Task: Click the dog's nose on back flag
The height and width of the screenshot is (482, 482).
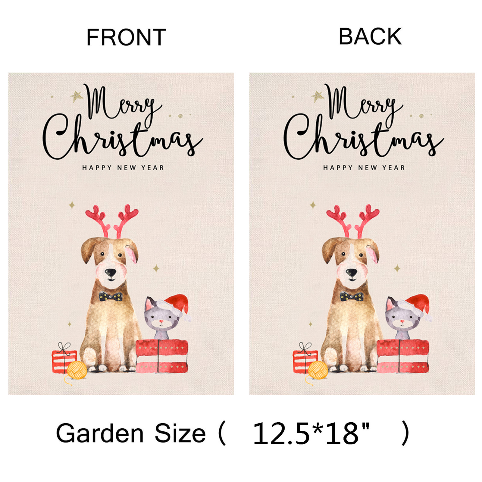Action: point(352,273)
